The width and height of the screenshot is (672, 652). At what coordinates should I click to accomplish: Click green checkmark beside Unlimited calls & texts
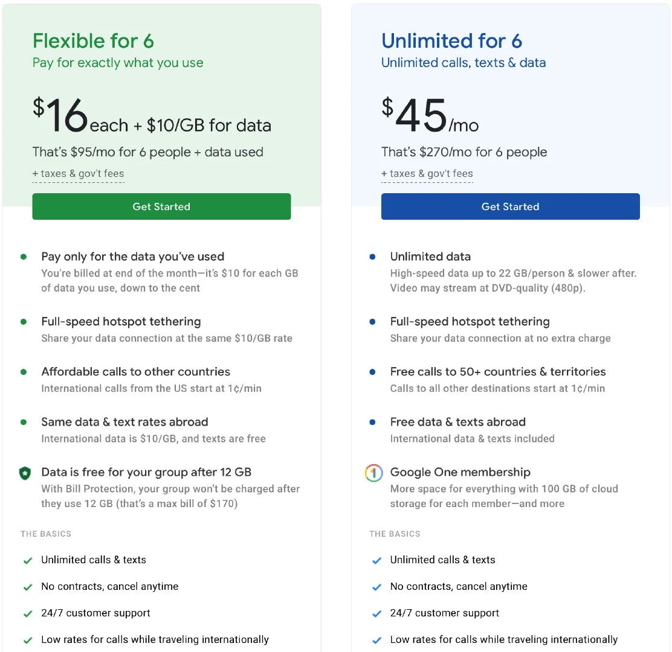[28, 560]
